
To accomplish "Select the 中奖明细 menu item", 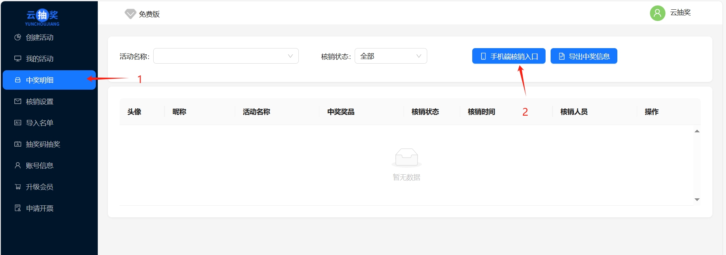I will pyautogui.click(x=49, y=80).
